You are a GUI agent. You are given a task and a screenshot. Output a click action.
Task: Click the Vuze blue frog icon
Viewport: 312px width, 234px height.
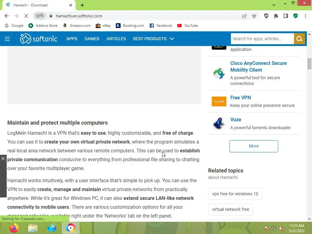pos(219,123)
